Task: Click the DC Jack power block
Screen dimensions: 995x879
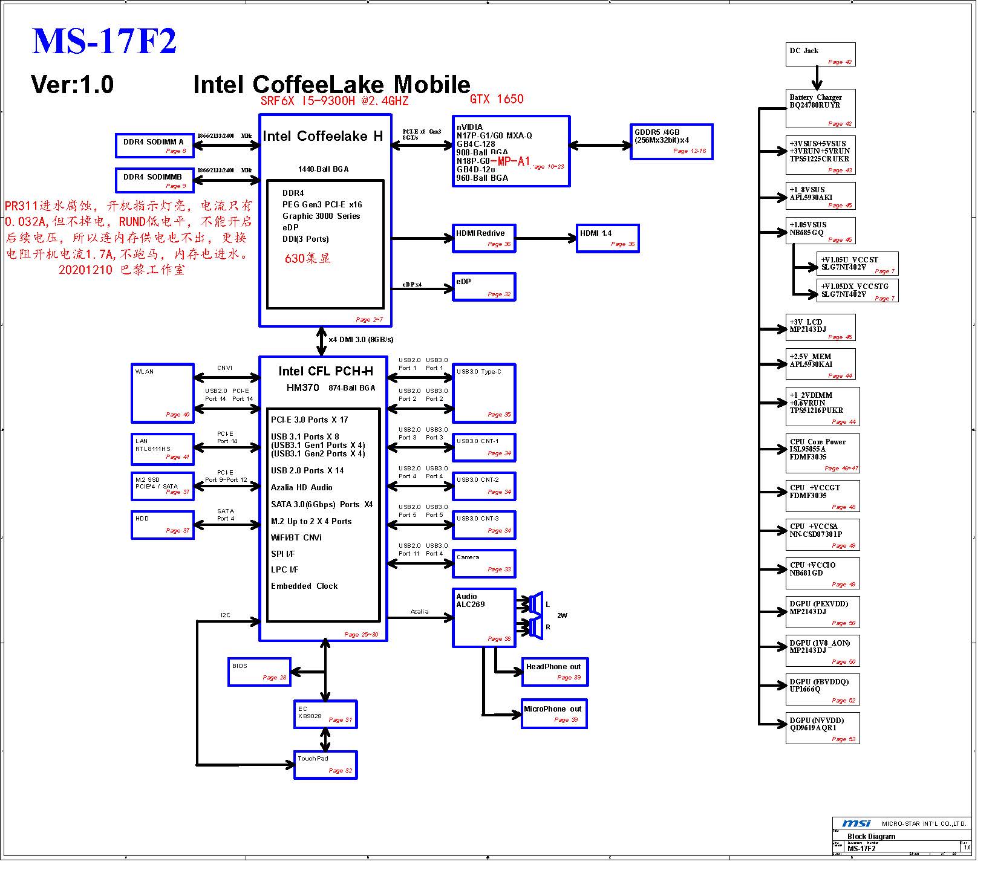Action: click(x=821, y=54)
